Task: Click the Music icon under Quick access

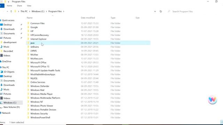Action: (1, 47)
